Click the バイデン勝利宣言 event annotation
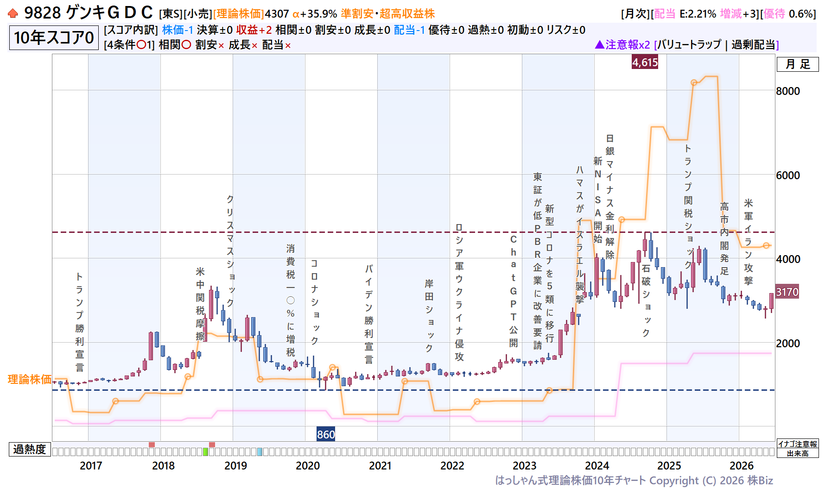Image resolution: width=825 pixels, height=488 pixels. click(369, 314)
